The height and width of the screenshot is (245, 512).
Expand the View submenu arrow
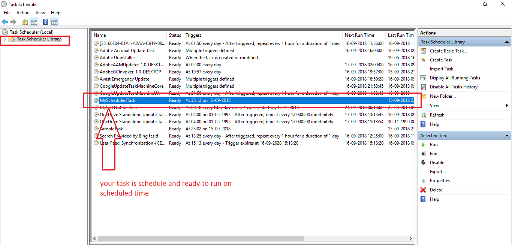click(508, 105)
